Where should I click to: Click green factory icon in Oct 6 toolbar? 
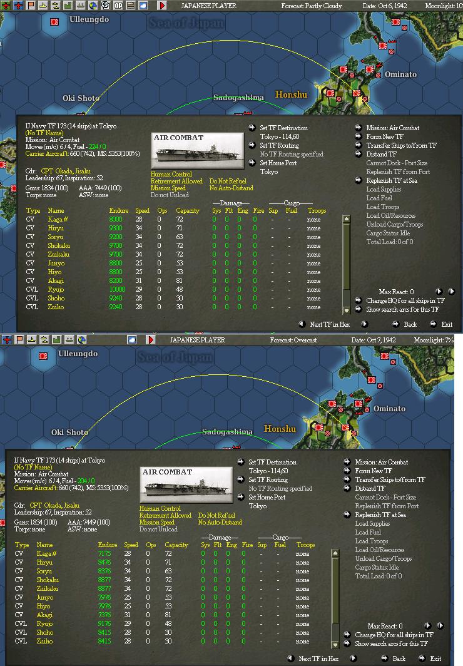(x=68, y=5)
